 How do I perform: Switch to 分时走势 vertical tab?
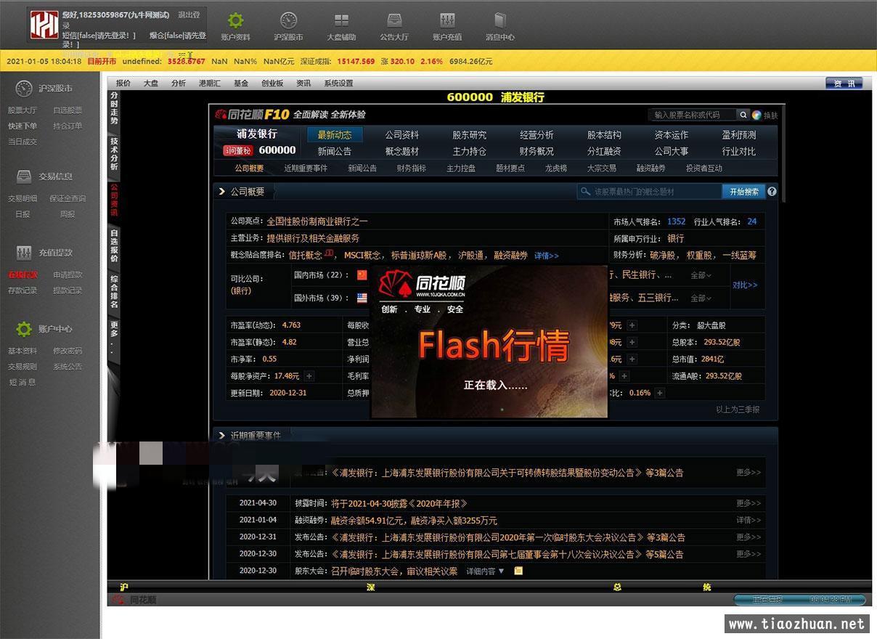[114, 108]
